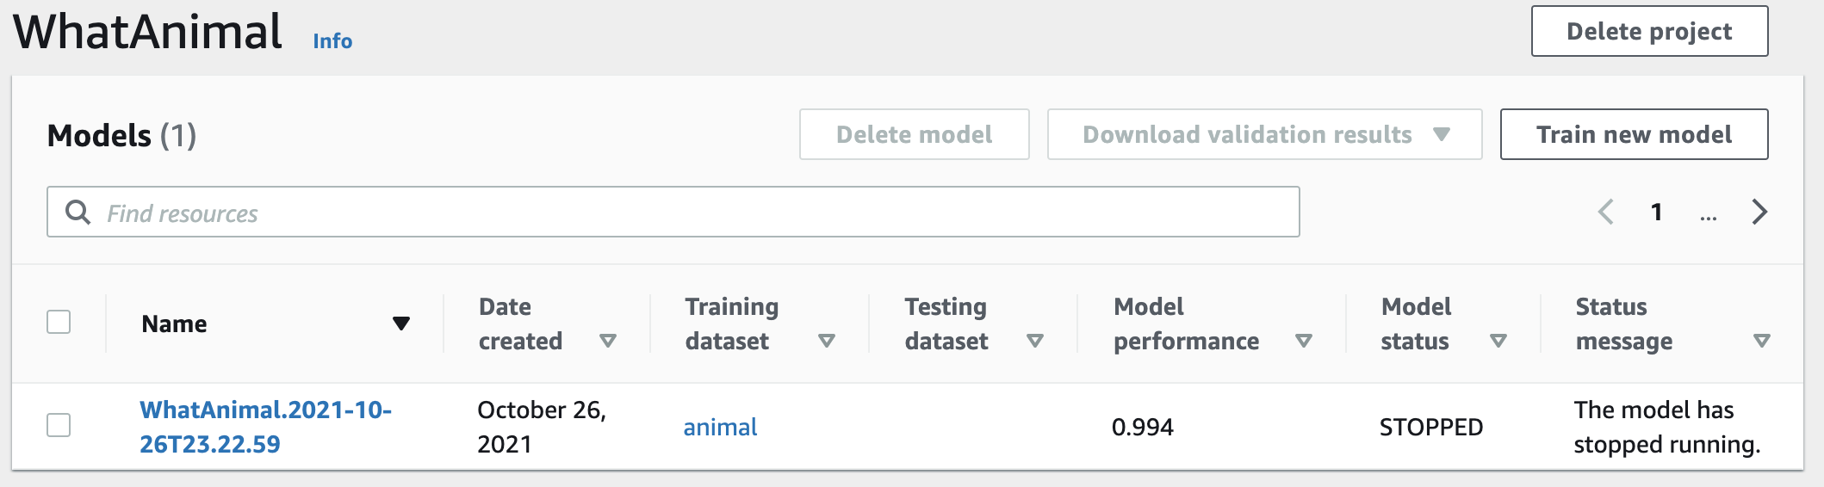Sort by Date created arrow
This screenshot has width=1824, height=487.
(608, 342)
